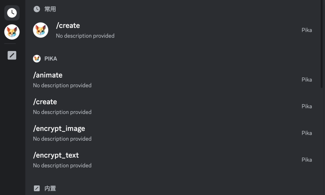Click the 内置 section header

coord(50,188)
